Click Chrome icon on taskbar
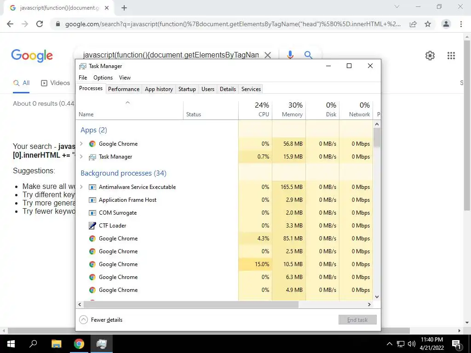 click(x=79, y=344)
